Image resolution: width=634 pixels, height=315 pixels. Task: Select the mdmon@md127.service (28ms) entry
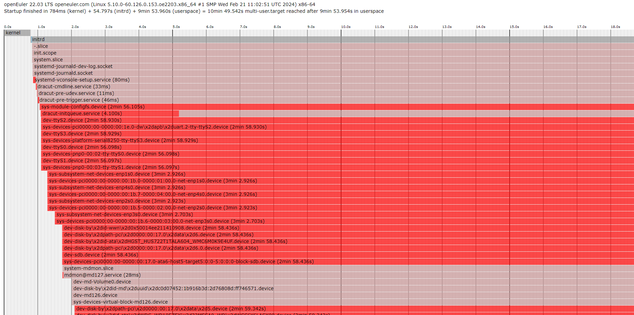(x=102, y=275)
